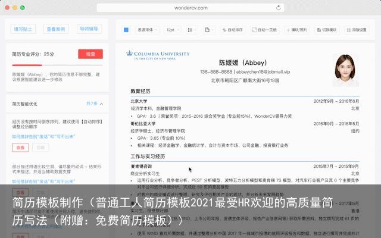Open the blue theme color swatch

(x=126, y=30)
